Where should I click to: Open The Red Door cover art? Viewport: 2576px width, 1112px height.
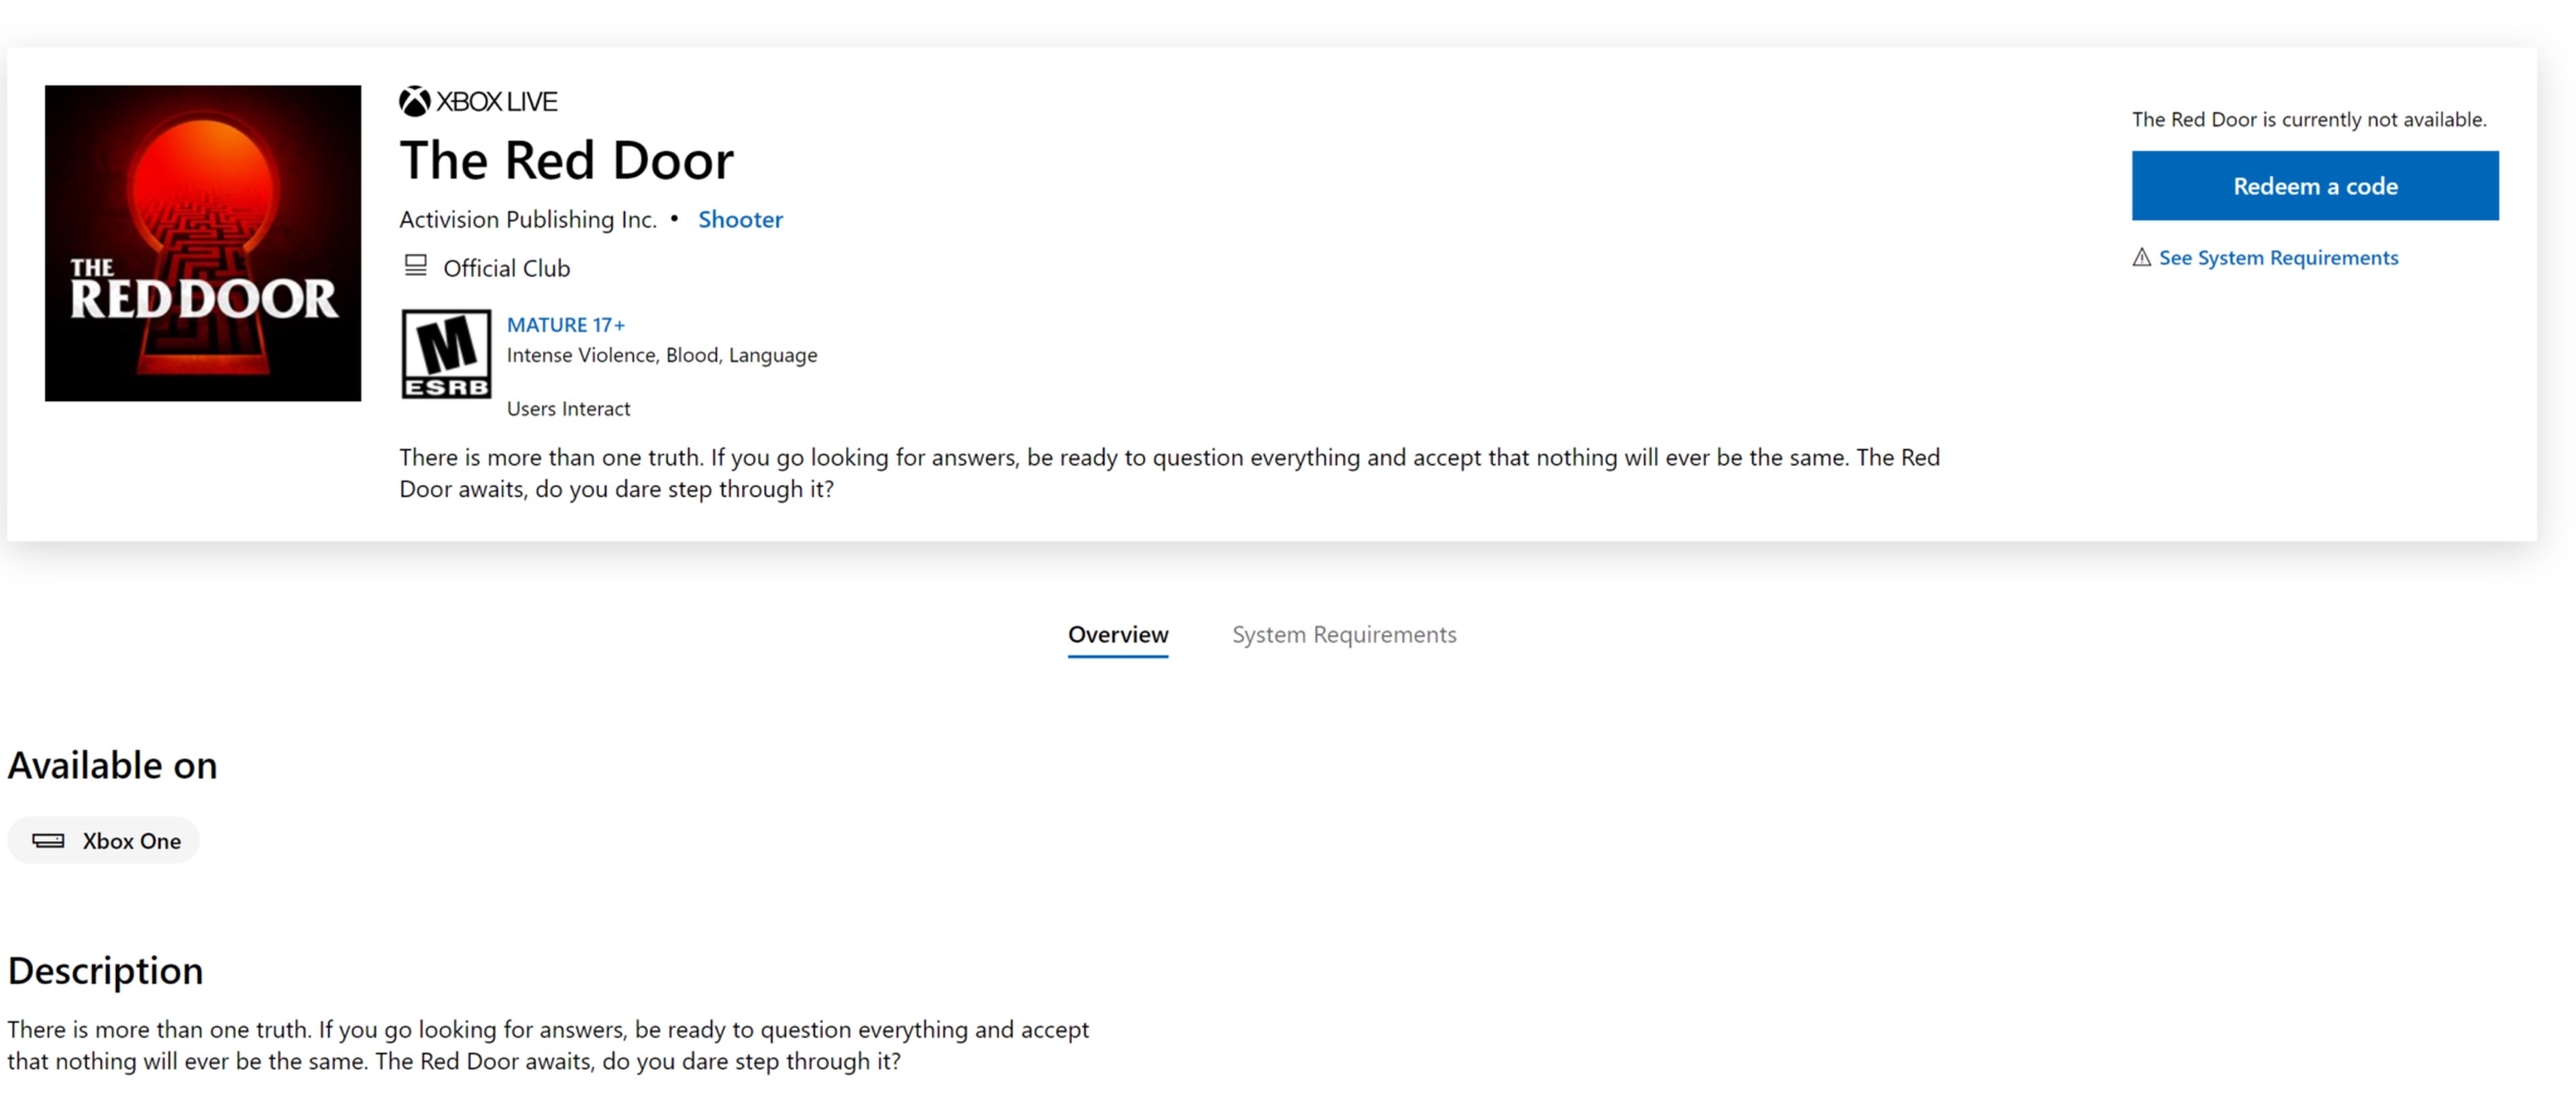pos(203,243)
